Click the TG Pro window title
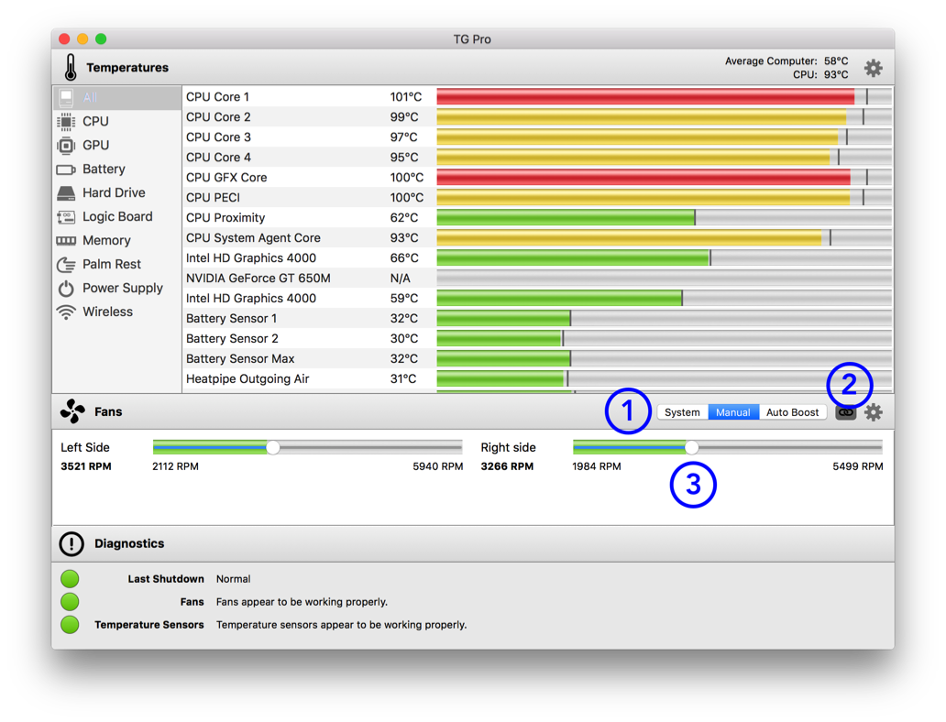The width and height of the screenshot is (946, 722). pos(472,39)
